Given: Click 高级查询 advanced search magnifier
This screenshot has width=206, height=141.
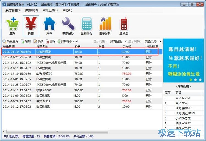Looking at the screenshot, I should pos(10,41).
